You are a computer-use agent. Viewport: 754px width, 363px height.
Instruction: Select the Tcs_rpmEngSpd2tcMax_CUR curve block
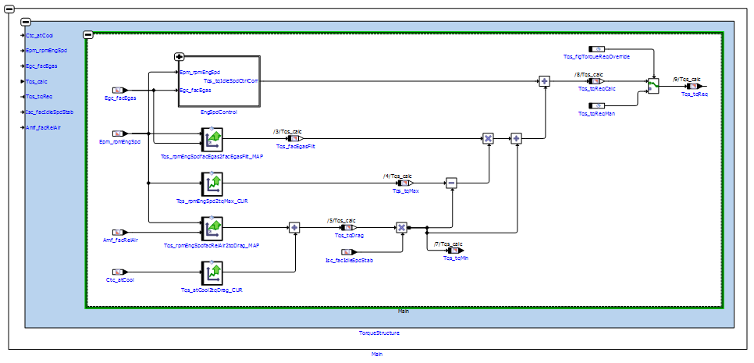click(212, 183)
